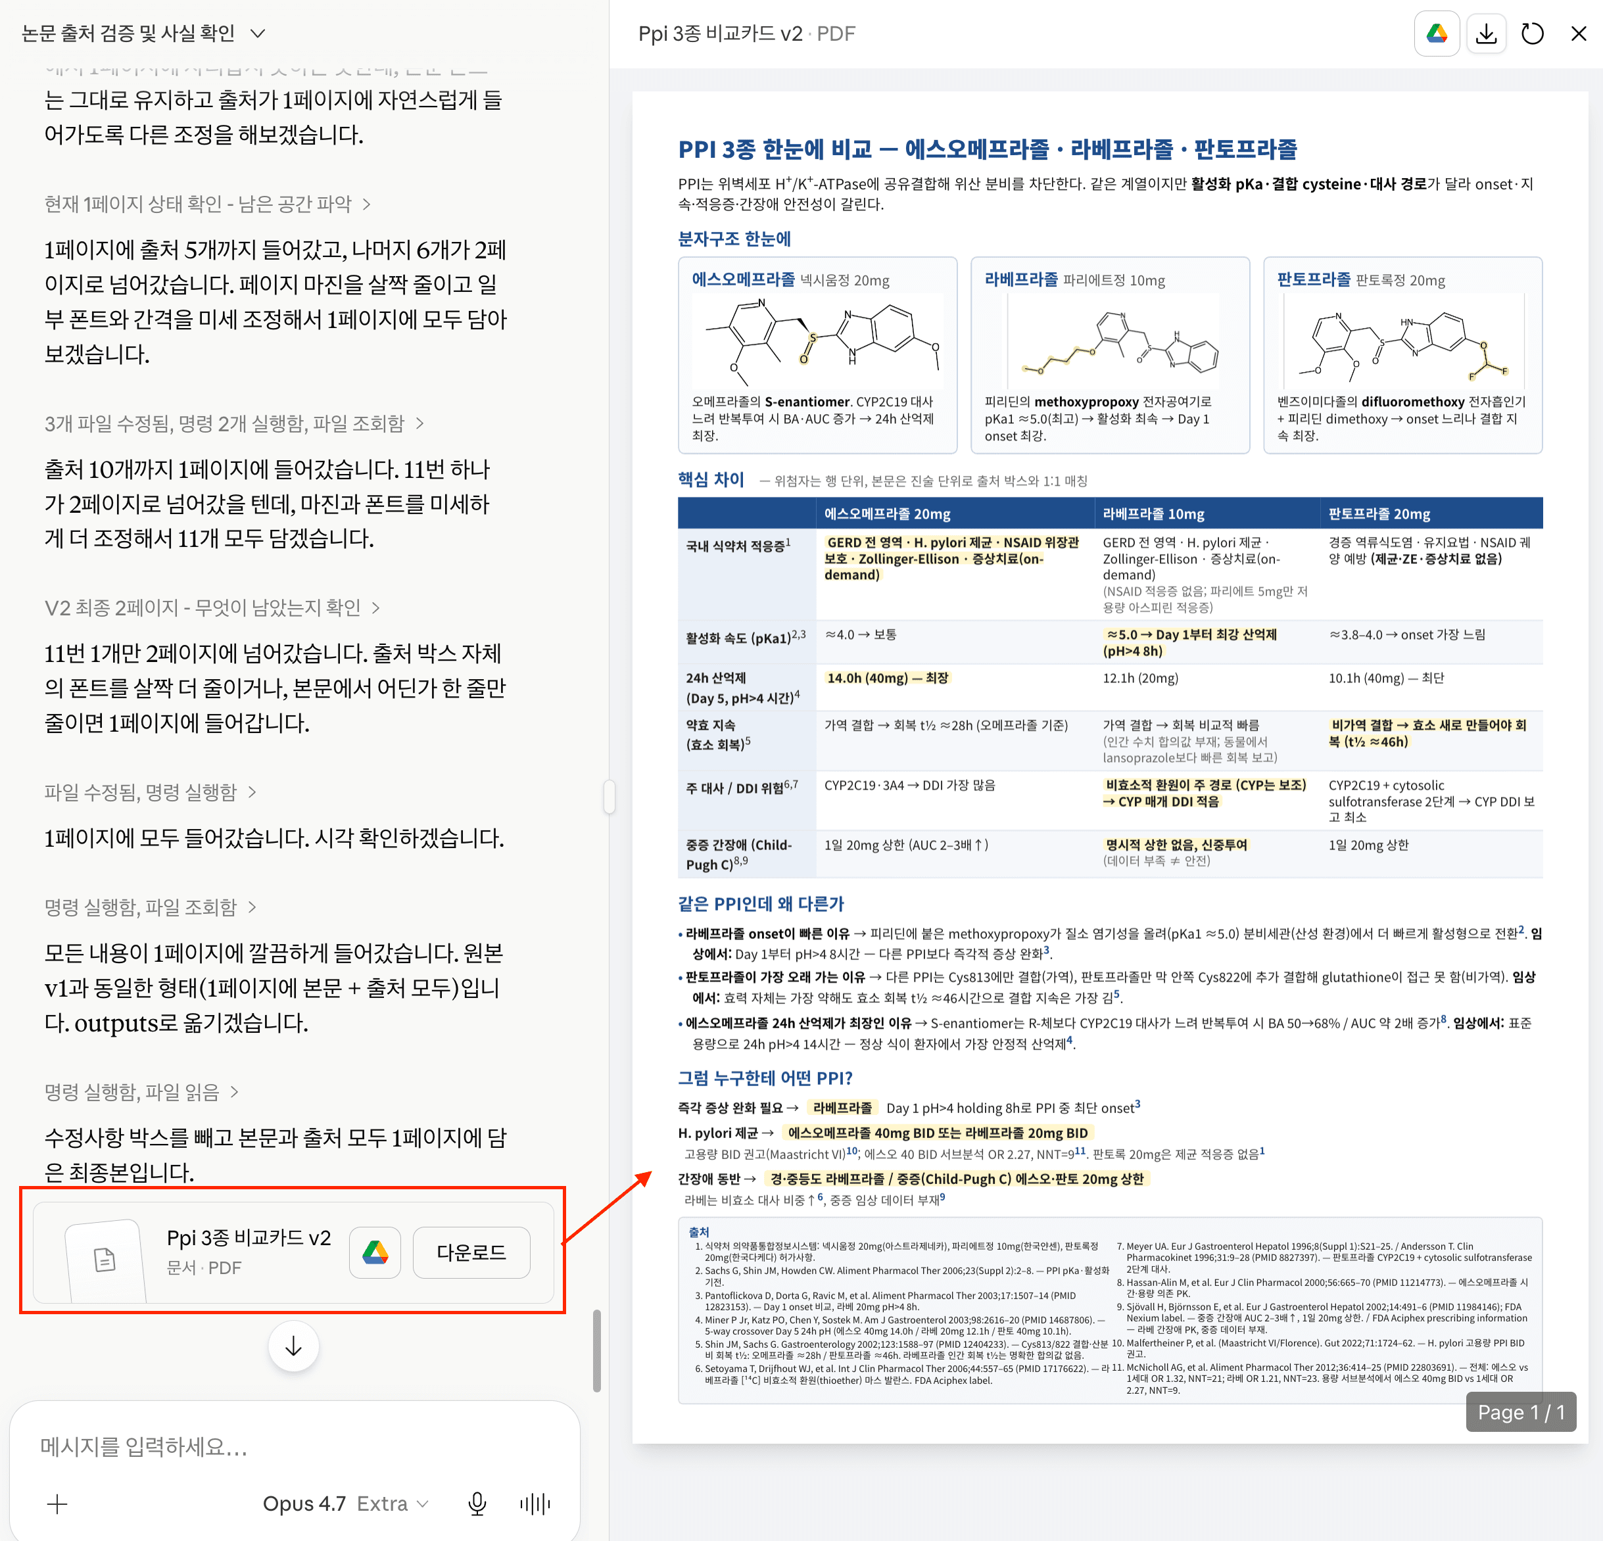Screen dimensions: 1603x1541
Task: Click the '중증 간장애 (Child-Pugh C)' row label
Action: tap(738, 855)
